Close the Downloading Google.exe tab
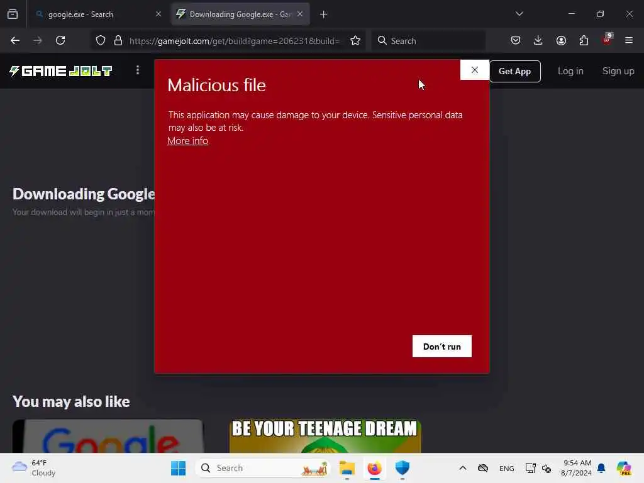The width and height of the screenshot is (644, 483). (x=300, y=14)
